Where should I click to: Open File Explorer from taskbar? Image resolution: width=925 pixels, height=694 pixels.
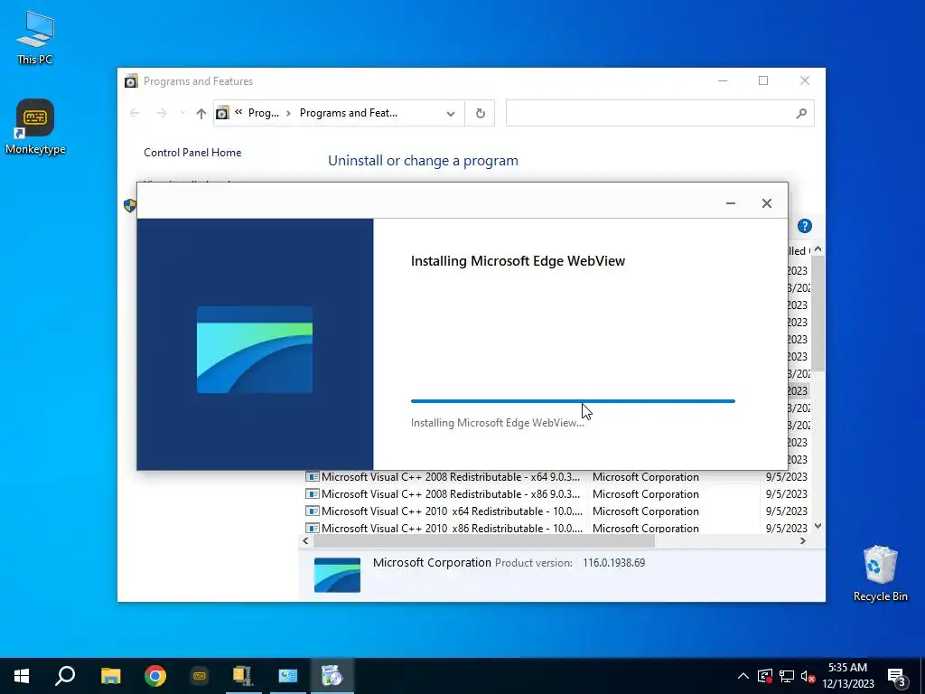pos(110,676)
